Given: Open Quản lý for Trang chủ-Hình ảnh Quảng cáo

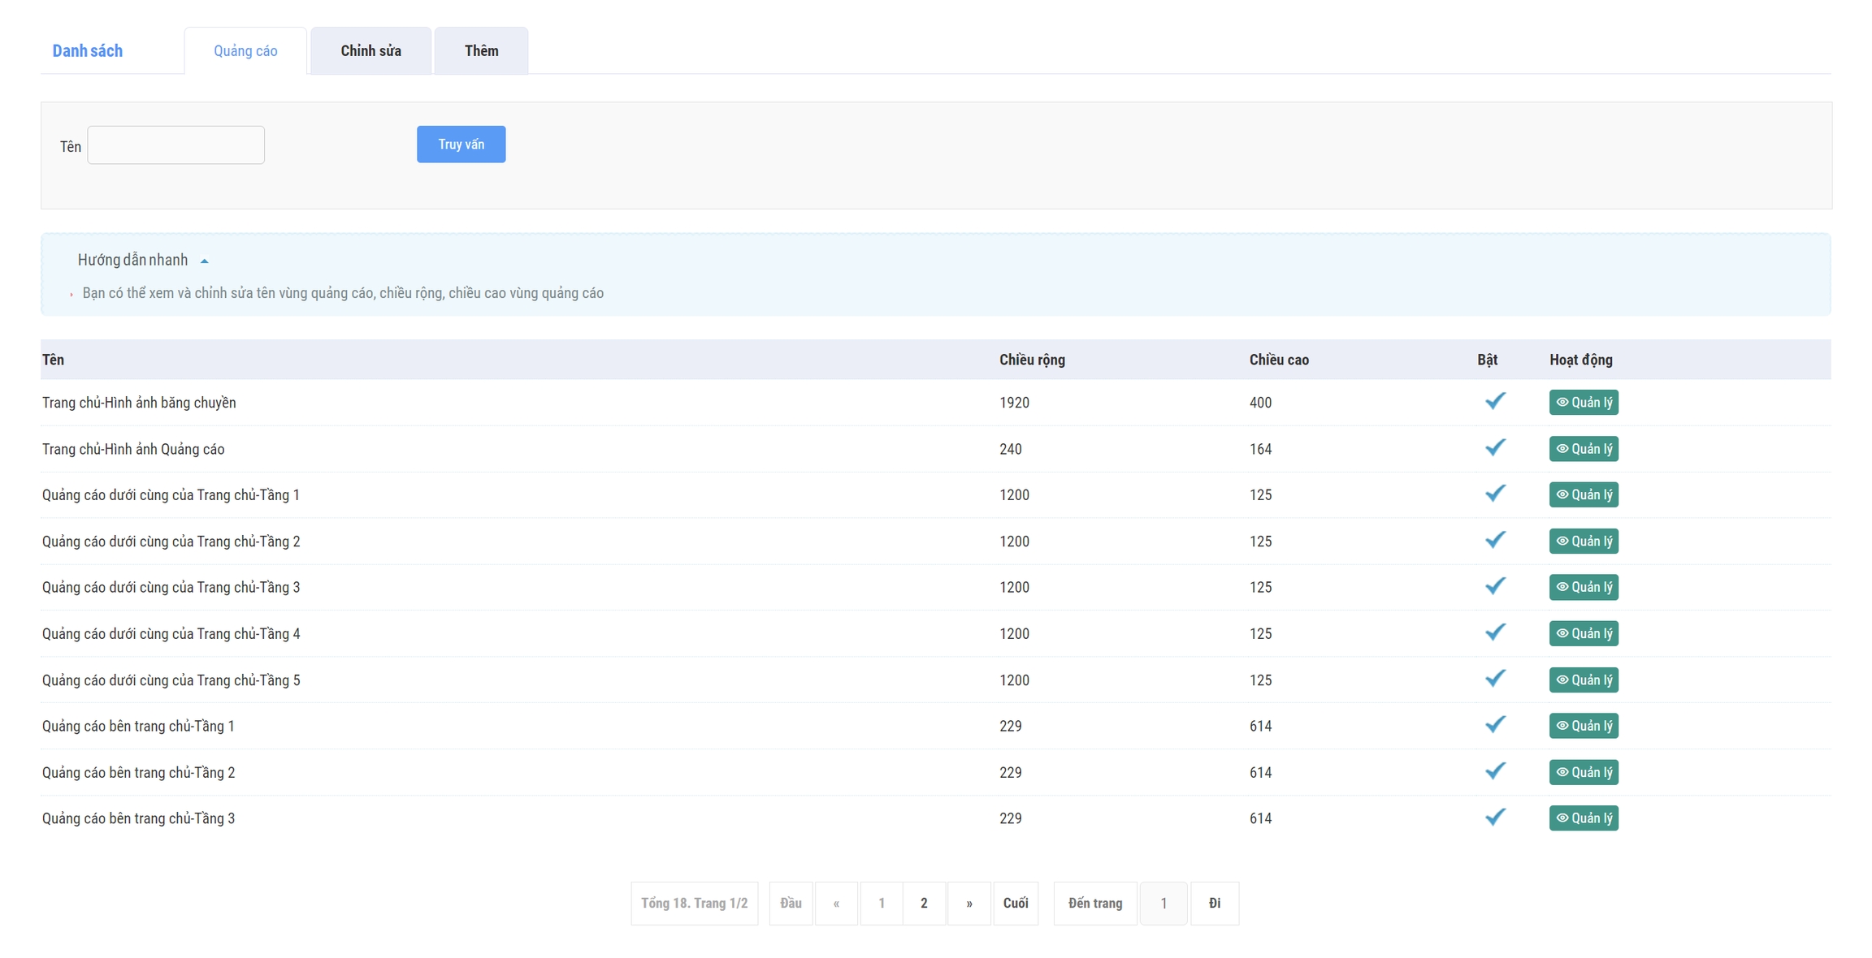Looking at the screenshot, I should pyautogui.click(x=1583, y=449).
